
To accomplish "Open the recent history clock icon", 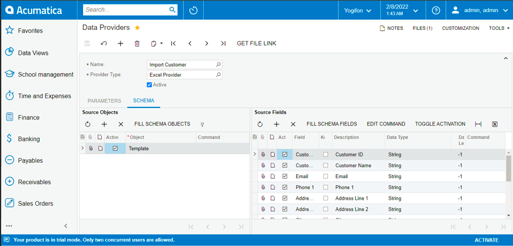I will (193, 10).
